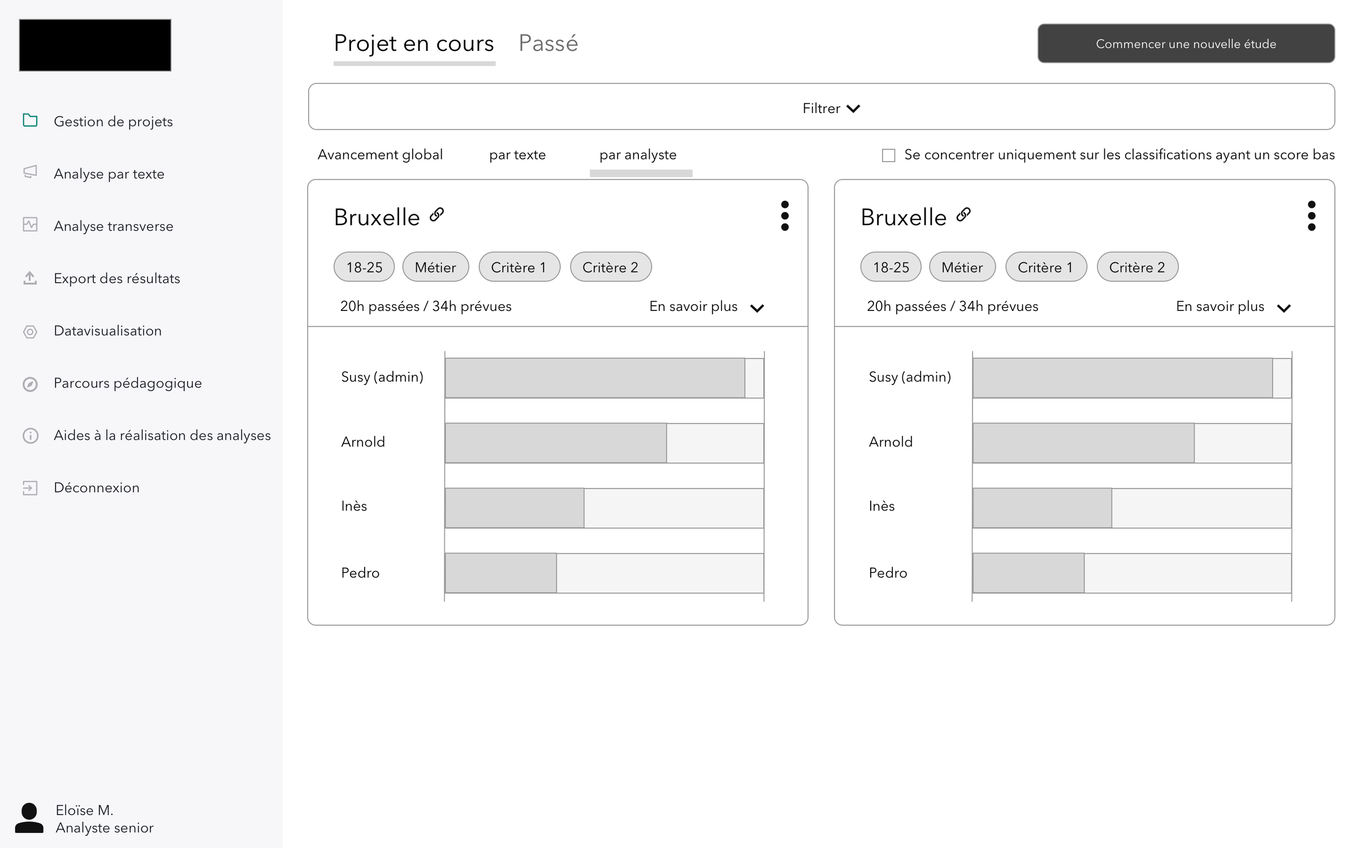Click link icon beside first Bruxelle title
The image size is (1357, 848).
tap(437, 215)
